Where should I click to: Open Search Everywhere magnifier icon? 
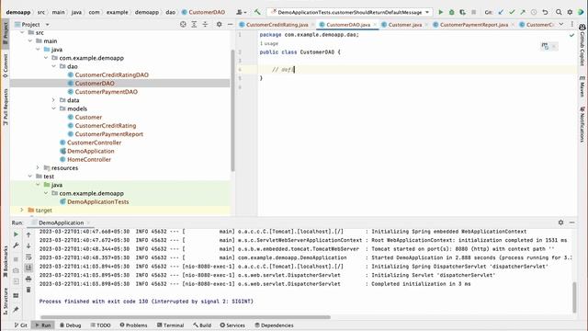pyautogui.click(x=559, y=12)
